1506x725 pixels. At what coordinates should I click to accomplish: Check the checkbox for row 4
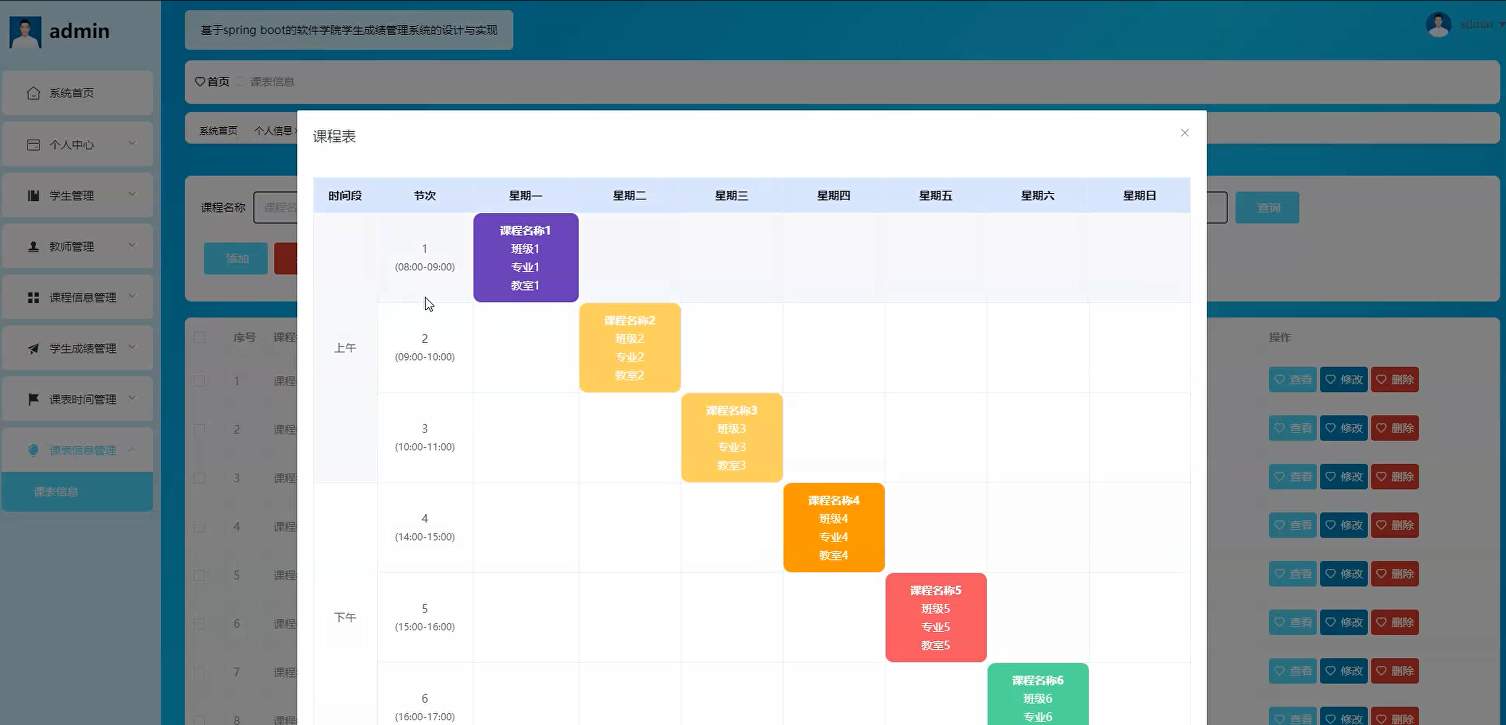click(x=200, y=526)
